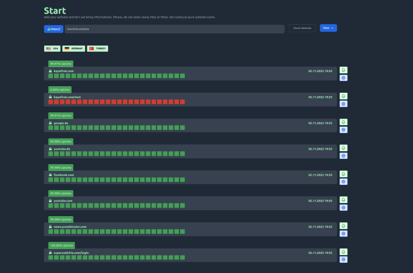Click lock icon beside news.ycombinator.com
Viewport: 413px width, 273px height.
50,227
